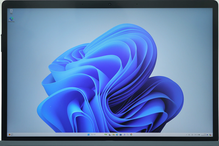This screenshot has height=146, width=219.
Task: Launch Google Chrome from the taskbar
Action: [131, 134]
